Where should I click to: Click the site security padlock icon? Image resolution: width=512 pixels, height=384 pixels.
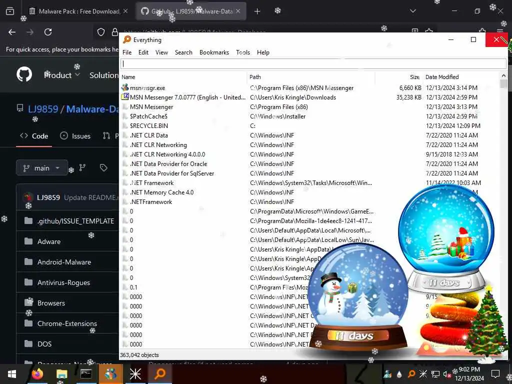pos(114,32)
